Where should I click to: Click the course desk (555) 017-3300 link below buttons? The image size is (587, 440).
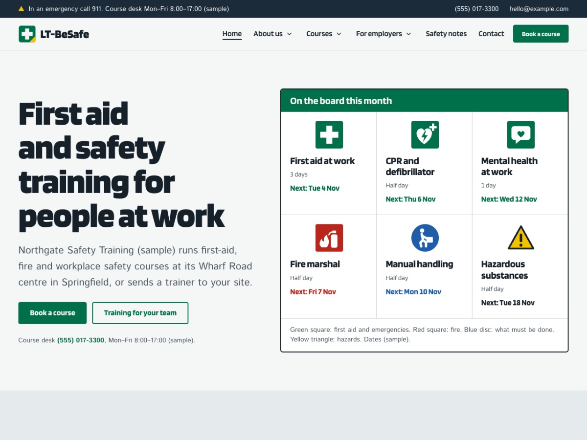click(81, 340)
